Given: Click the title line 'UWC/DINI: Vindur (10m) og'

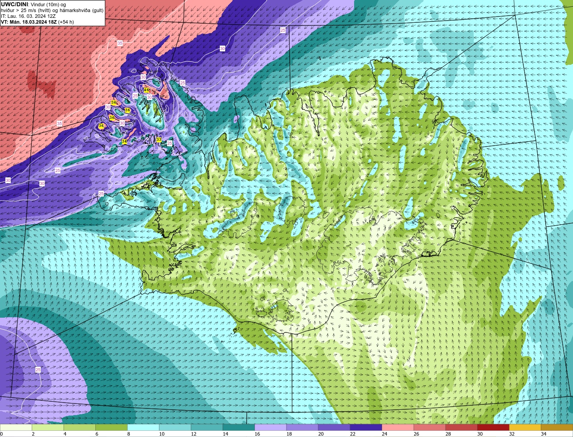Looking at the screenshot, I should 34,4.
